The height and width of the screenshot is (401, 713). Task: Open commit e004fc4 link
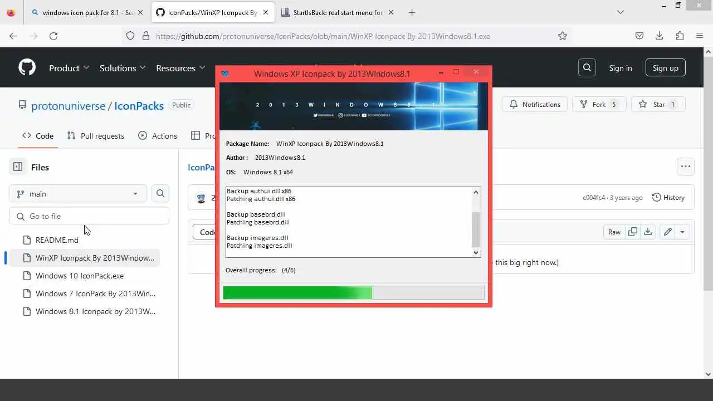[594, 198]
